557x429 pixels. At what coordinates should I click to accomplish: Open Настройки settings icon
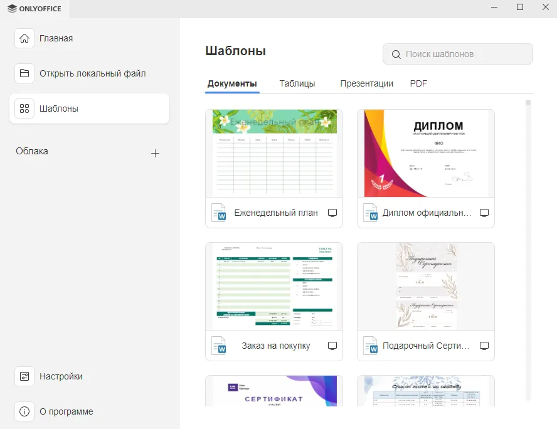pyautogui.click(x=24, y=376)
